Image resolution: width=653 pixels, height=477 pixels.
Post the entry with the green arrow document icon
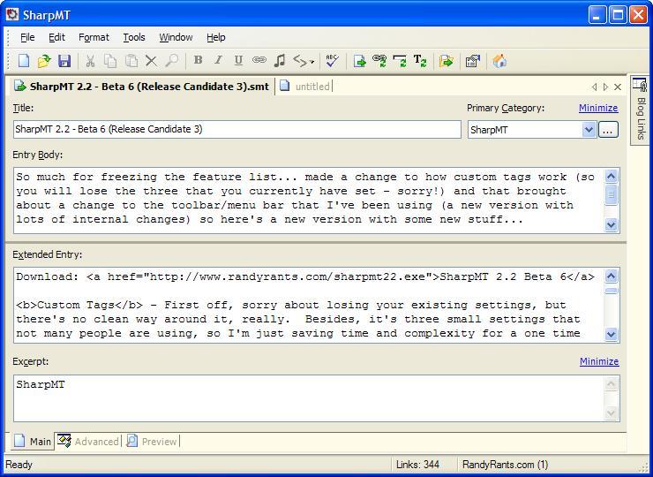tap(359, 61)
